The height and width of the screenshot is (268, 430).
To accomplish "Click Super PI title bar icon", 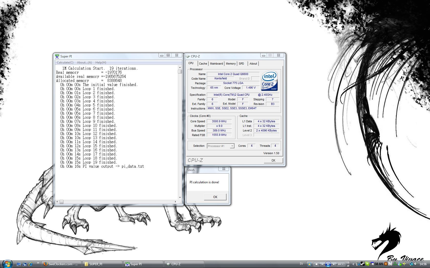I will click(57, 56).
